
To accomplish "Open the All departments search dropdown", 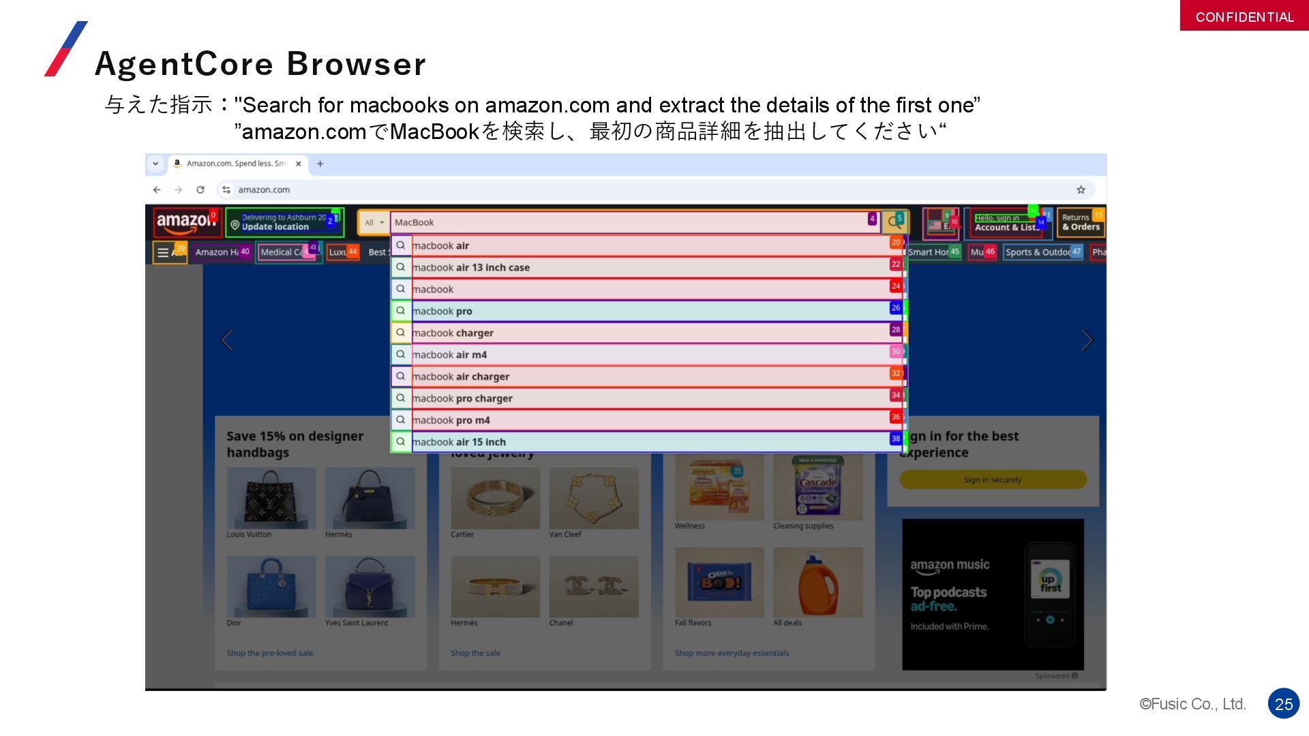I will click(x=374, y=223).
